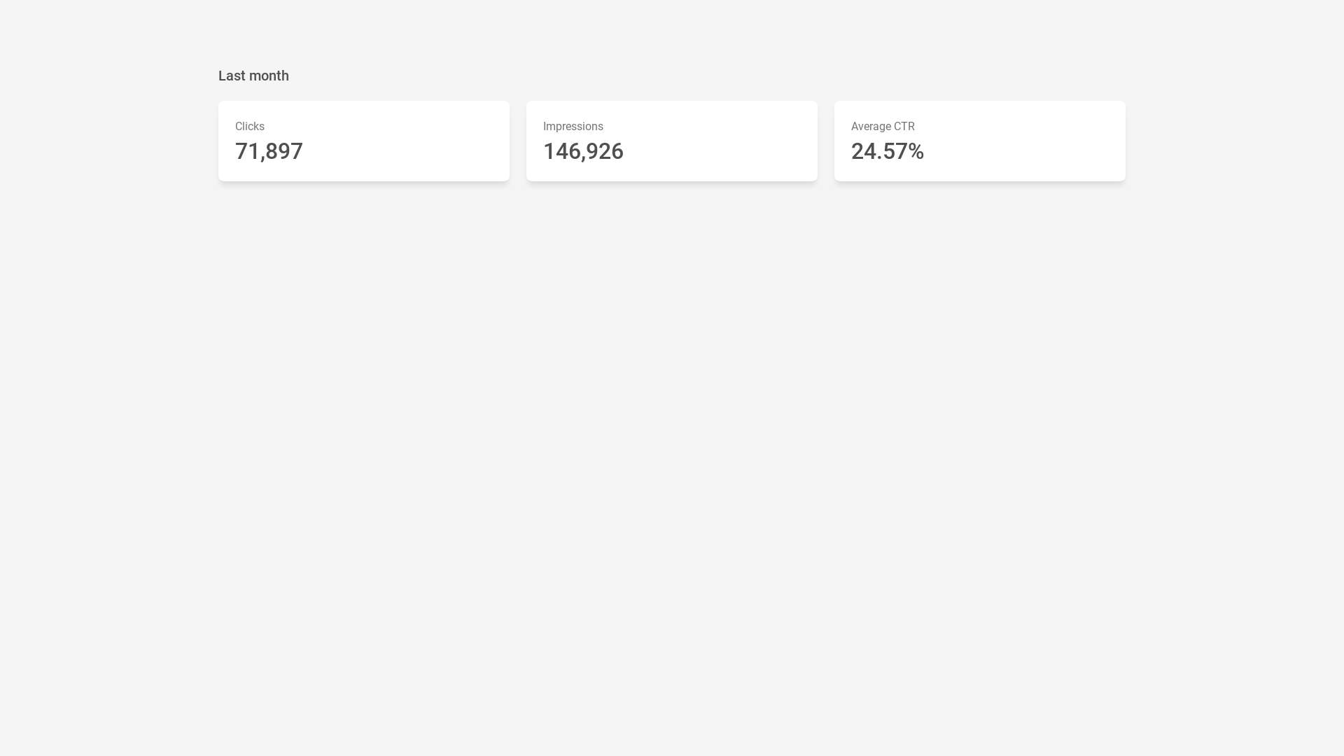Click the "Last month" heading
The image size is (1344, 756).
click(253, 76)
